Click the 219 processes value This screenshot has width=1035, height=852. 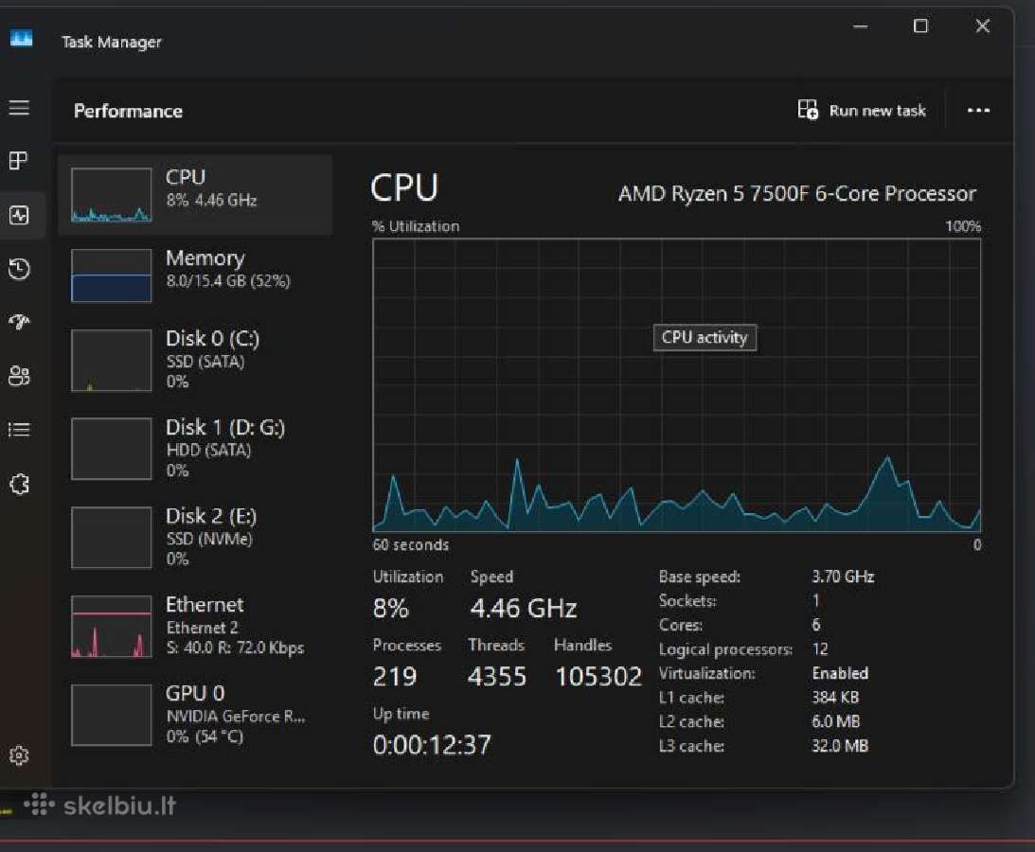pyautogui.click(x=395, y=677)
